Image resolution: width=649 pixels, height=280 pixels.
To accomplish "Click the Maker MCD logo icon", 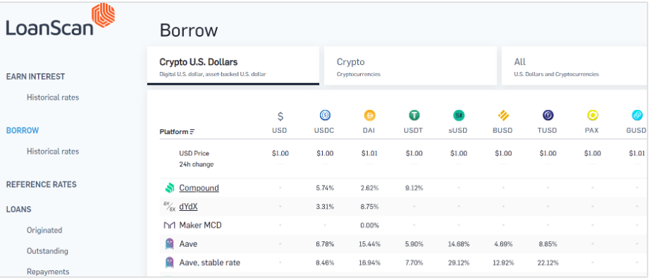I will click(x=169, y=225).
